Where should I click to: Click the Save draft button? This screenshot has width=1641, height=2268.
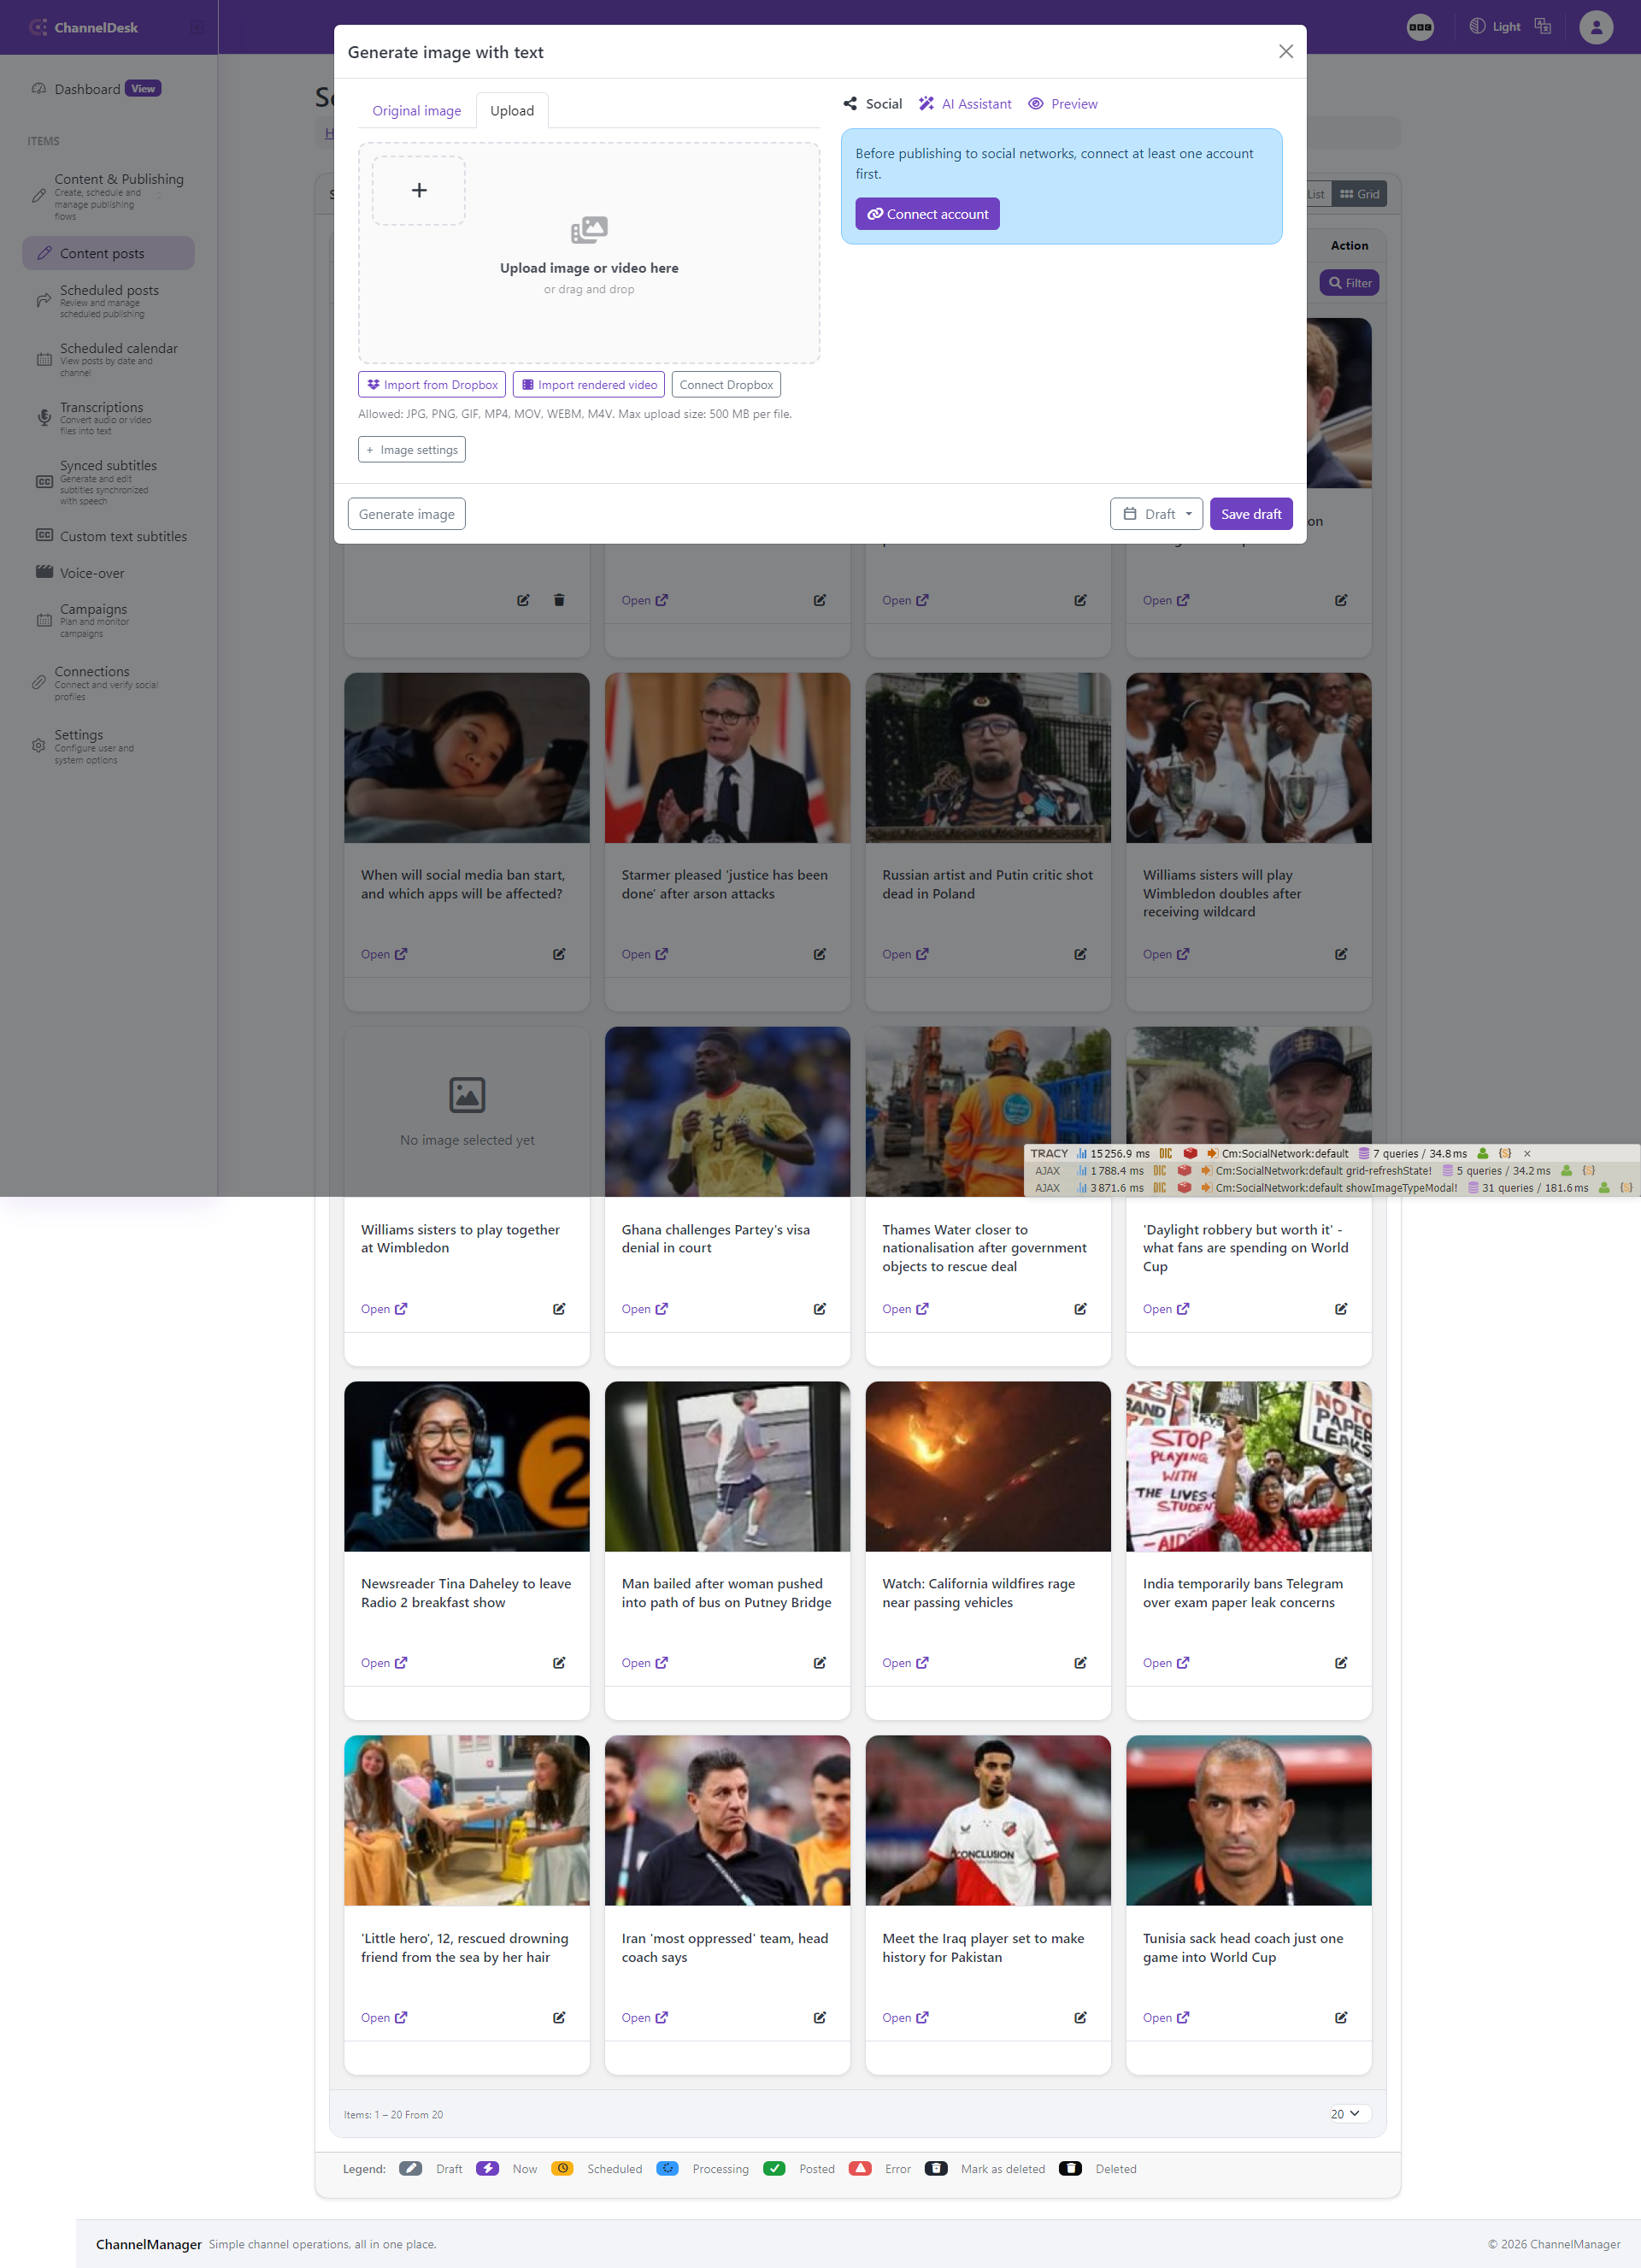[1251, 514]
